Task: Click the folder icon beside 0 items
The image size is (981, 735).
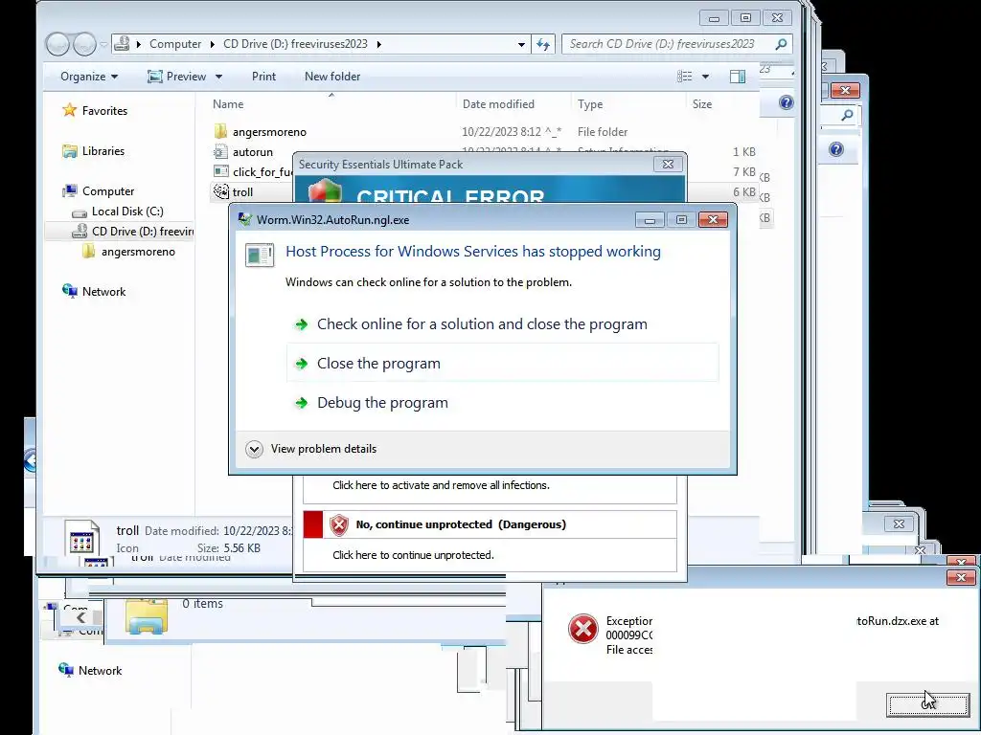Action: [x=146, y=616]
